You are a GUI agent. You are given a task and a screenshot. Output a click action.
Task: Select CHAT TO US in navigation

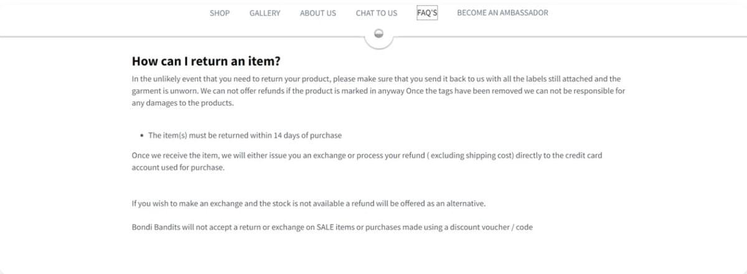point(376,13)
